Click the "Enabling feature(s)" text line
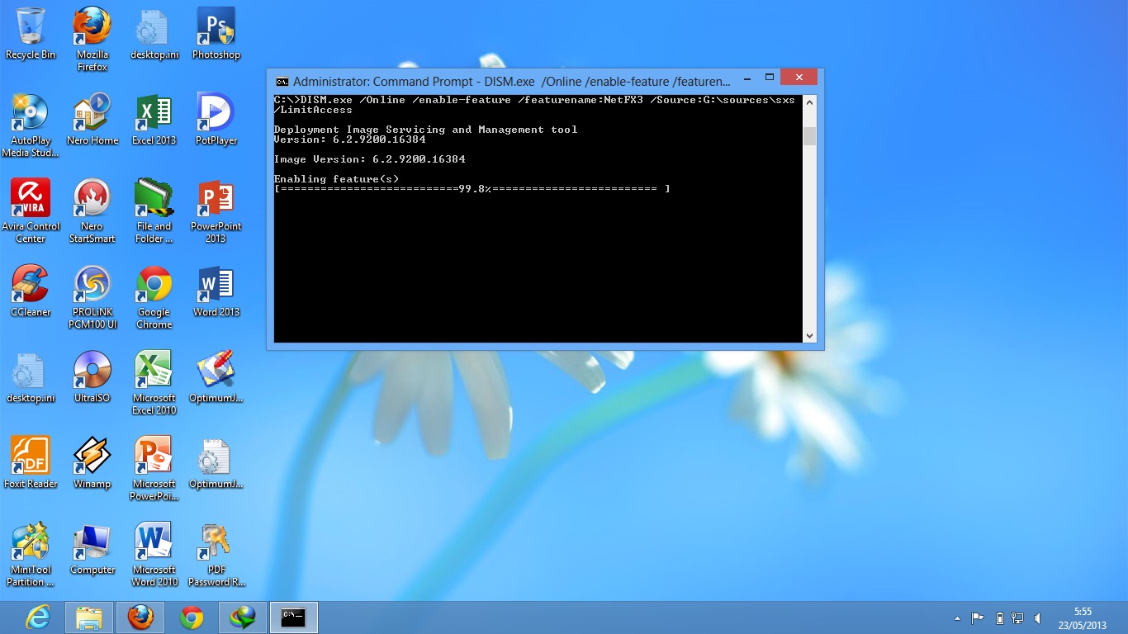This screenshot has height=634, width=1128. point(336,179)
